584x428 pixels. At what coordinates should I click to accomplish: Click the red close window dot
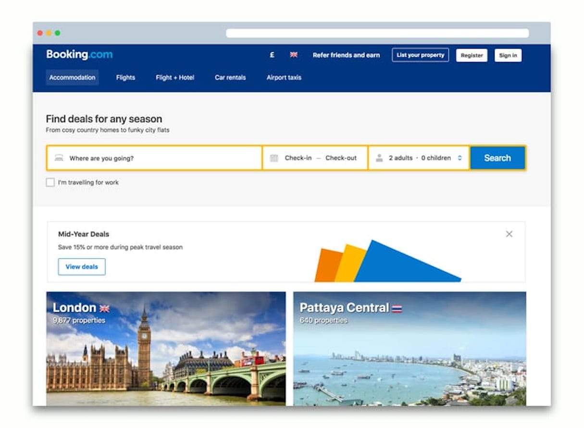click(40, 33)
